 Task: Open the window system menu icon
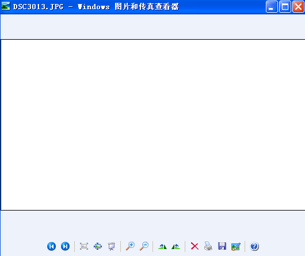coord(6,6)
